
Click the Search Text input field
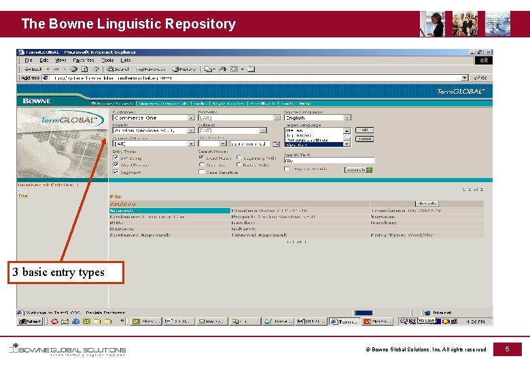(330, 160)
